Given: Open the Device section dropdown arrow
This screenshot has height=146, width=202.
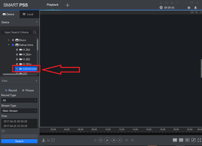Looking at the screenshot, I should [x=37, y=22].
